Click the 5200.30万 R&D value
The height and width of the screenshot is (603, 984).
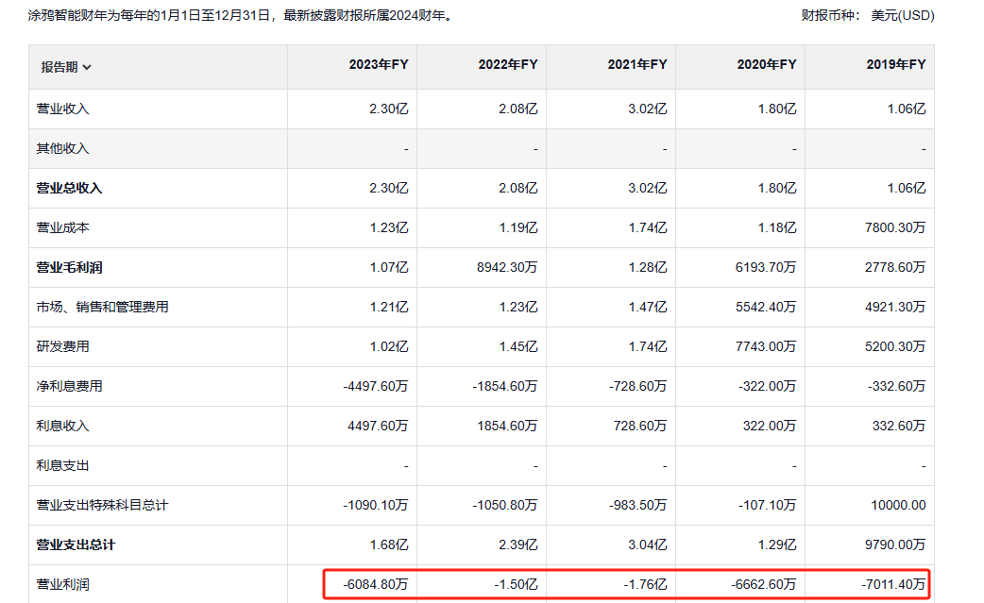tap(895, 346)
